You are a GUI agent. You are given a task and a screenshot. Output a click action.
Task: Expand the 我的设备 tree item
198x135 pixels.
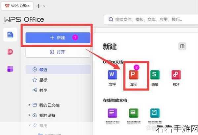[29, 115]
